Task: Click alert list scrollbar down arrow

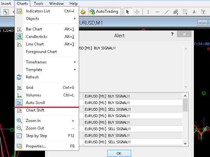Action: pyautogui.click(x=185, y=144)
